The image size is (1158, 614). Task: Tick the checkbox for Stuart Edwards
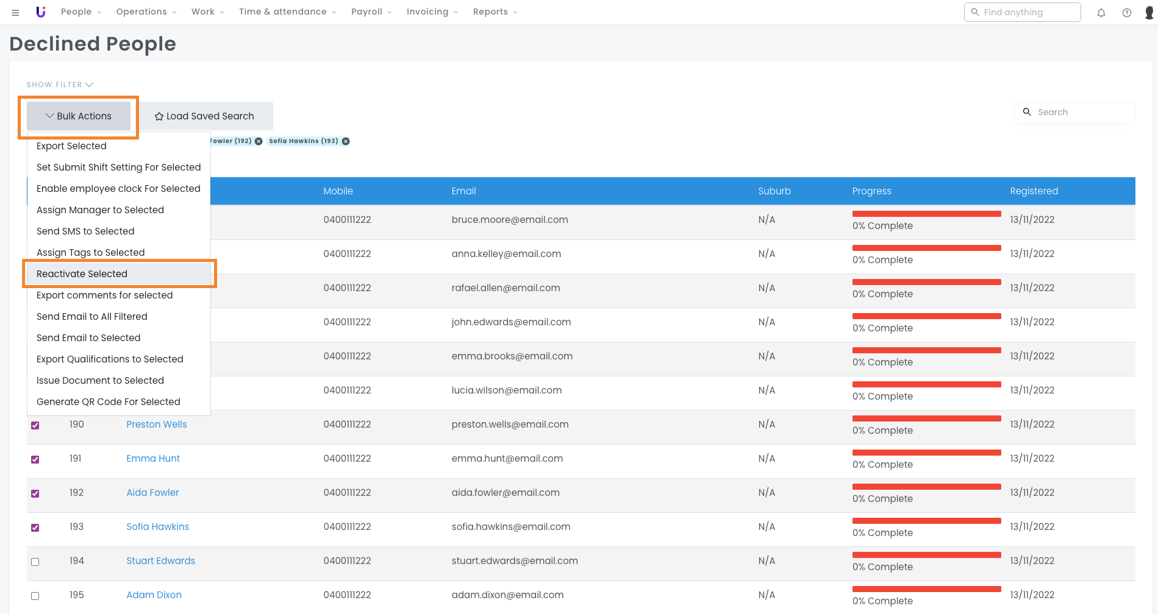(x=35, y=562)
